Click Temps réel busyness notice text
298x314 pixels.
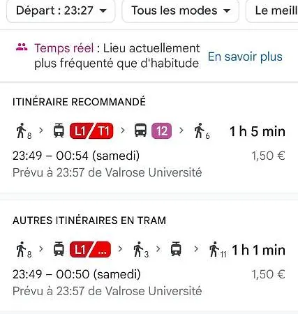tap(117, 56)
